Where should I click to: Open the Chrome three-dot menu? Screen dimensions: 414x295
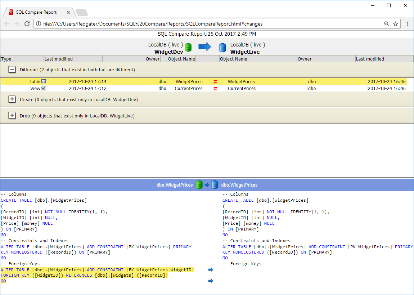pos(408,24)
